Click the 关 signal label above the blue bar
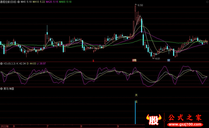209x128 pixels. click(x=136, y=95)
